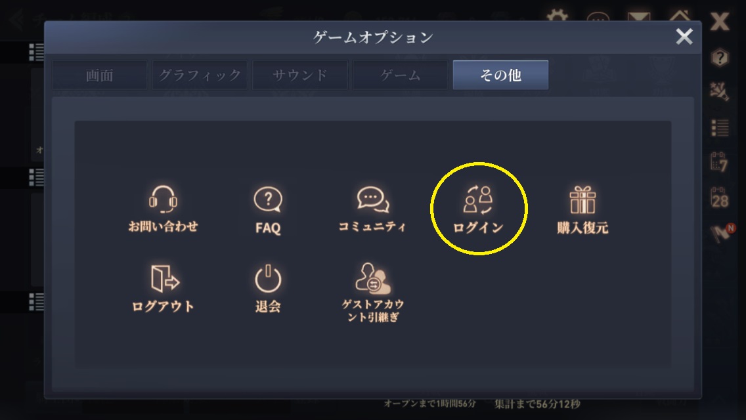The height and width of the screenshot is (420, 746).
Task: Open the list icon in right sidebar
Action: (720, 128)
